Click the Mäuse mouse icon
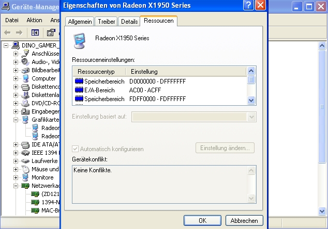This screenshot has width=328, height=229. [x=25, y=169]
